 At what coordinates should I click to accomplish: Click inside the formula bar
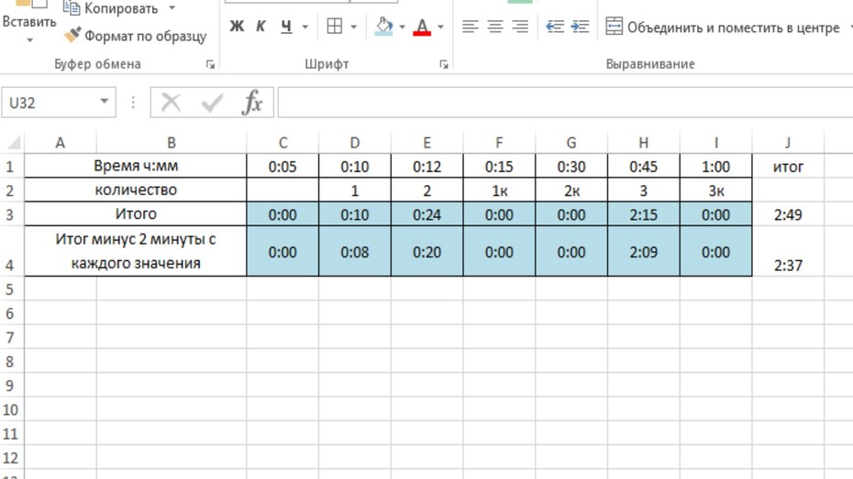pos(565,102)
